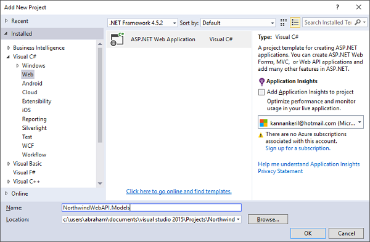The height and width of the screenshot is (242, 370).
Task: Select the iOS category
Action: pos(27,110)
